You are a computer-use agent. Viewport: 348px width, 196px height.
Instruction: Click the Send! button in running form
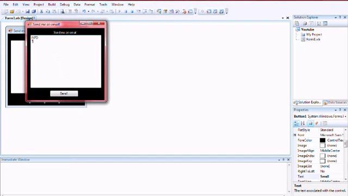(x=64, y=94)
